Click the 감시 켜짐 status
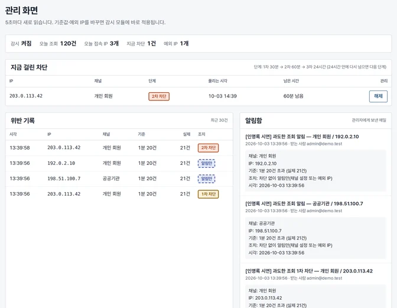 point(21,44)
